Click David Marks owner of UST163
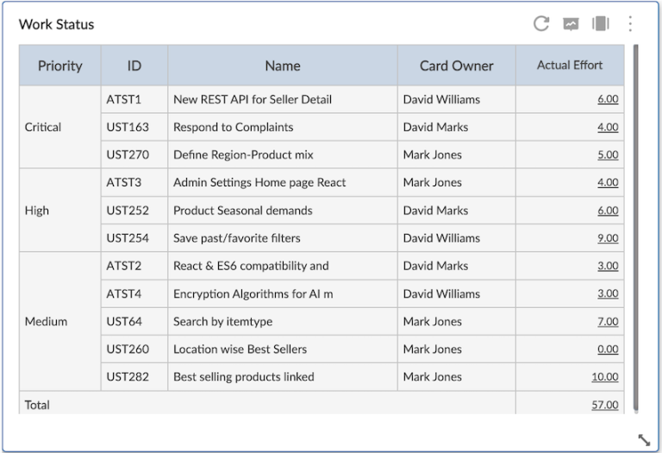The image size is (662, 453). [435, 127]
